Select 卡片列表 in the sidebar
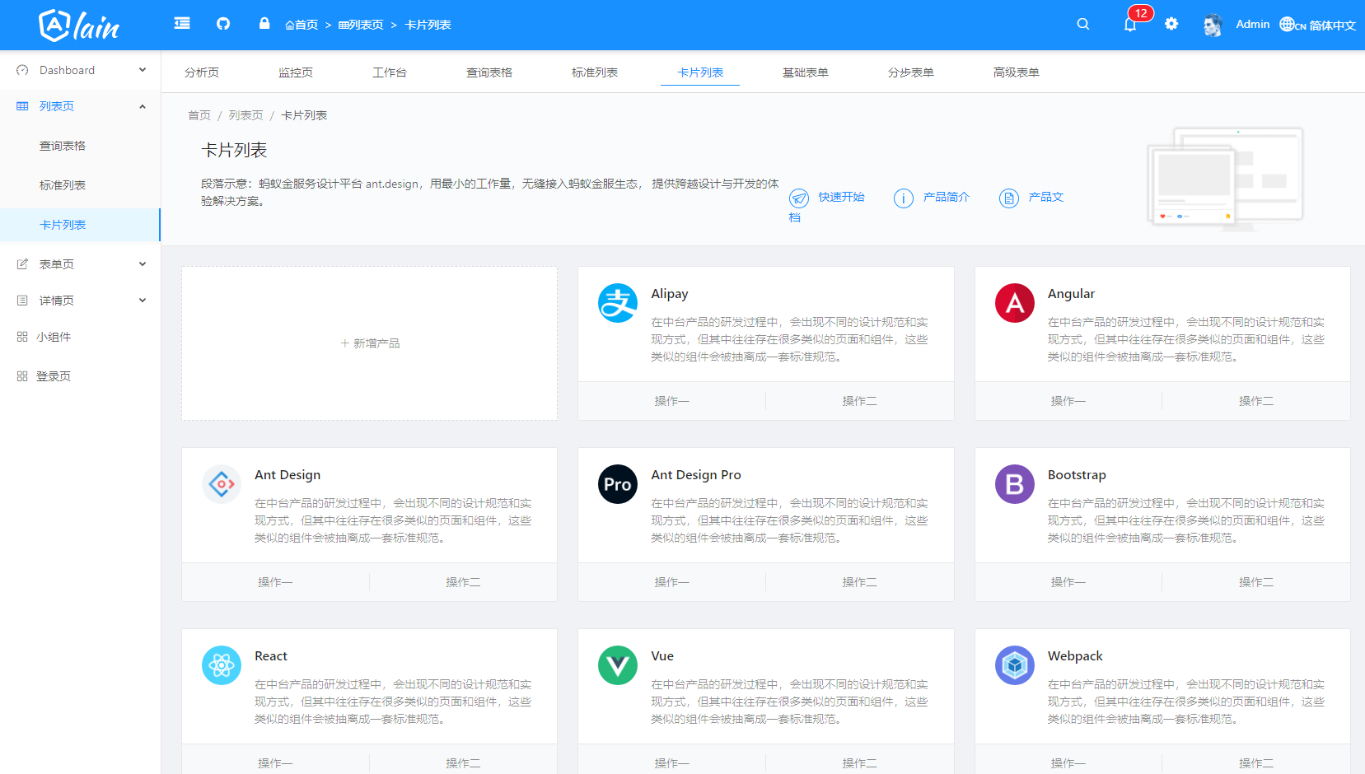Viewport: 1365px width, 774px height. click(80, 225)
